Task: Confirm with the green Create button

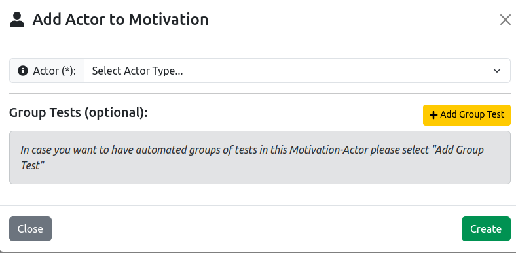Action: click(x=486, y=229)
